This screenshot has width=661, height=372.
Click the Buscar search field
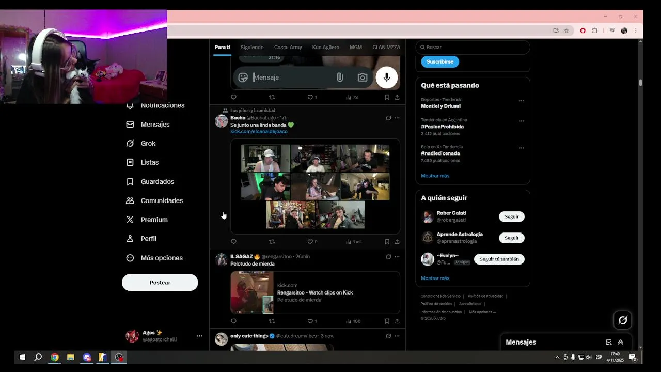tap(473, 47)
